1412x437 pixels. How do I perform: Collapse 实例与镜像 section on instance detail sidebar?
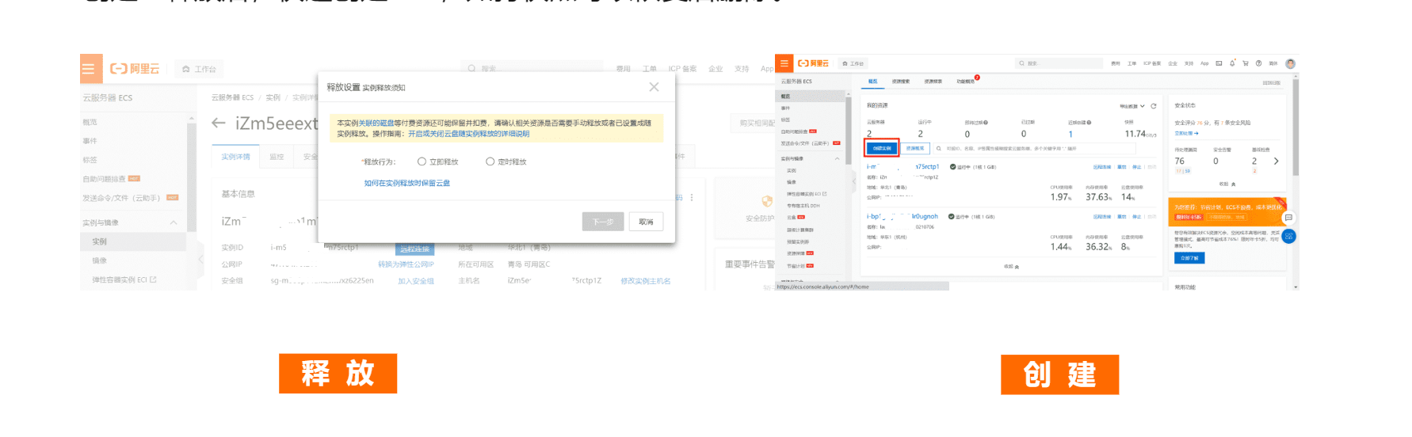(x=174, y=222)
